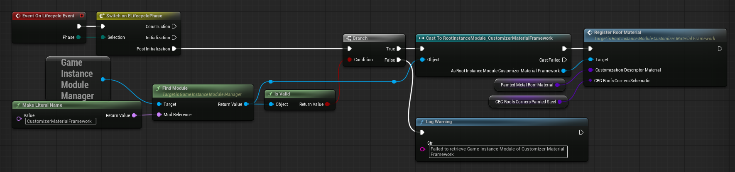
Task: Select the Log Warning node title
Action: [x=439, y=122]
